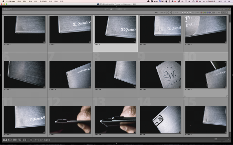Set the rating filter to one star
233x145 pixels.
point(182,13)
